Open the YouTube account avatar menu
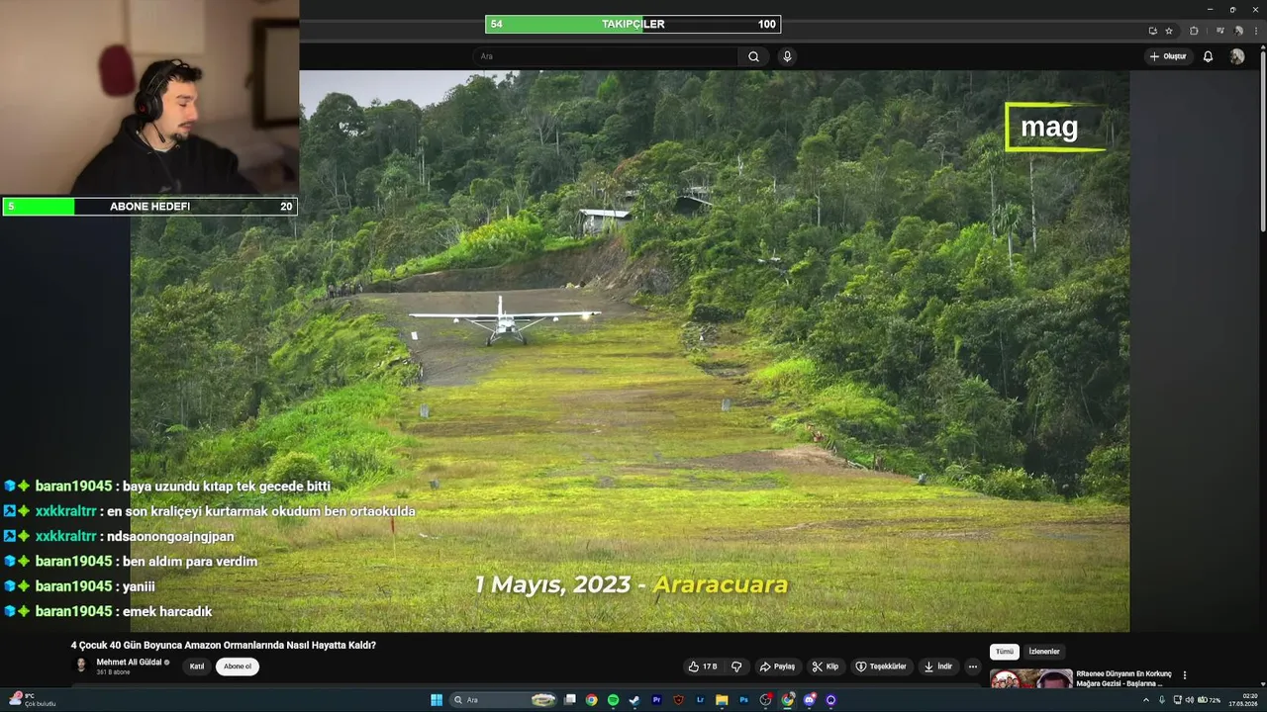Screen dimensions: 1267x712 pos(1237,56)
